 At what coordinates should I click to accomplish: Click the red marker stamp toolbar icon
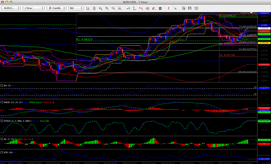(169, 8)
